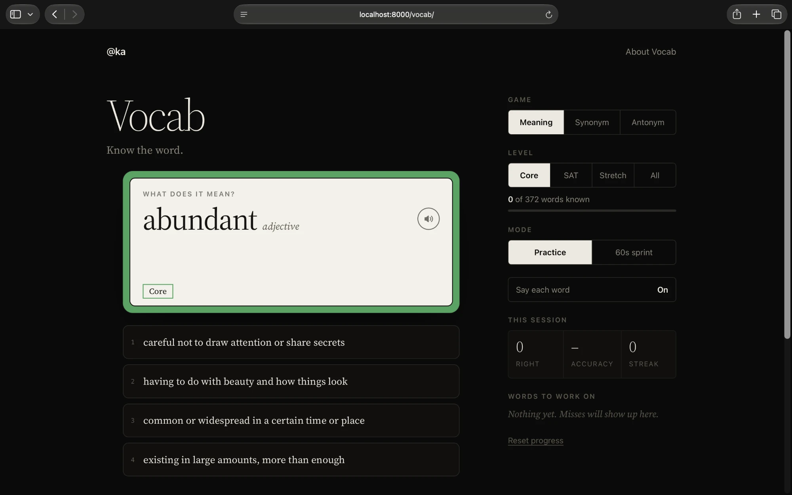This screenshot has width=792, height=495.
Task: Open the reader view icon in address bar
Action: (244, 14)
